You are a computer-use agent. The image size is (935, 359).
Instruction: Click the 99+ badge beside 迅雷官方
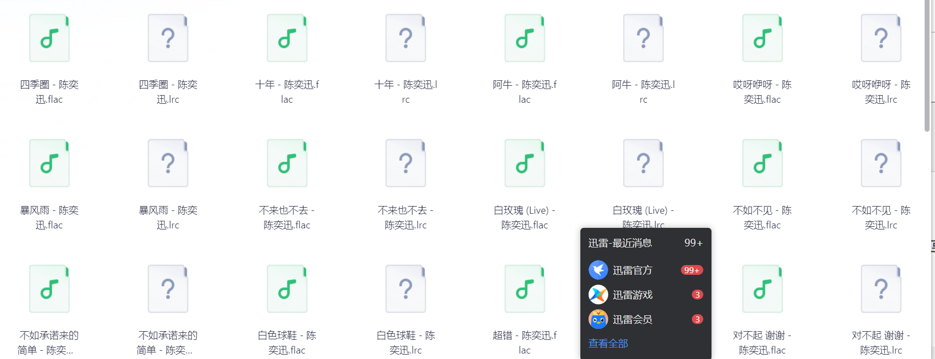click(x=692, y=270)
